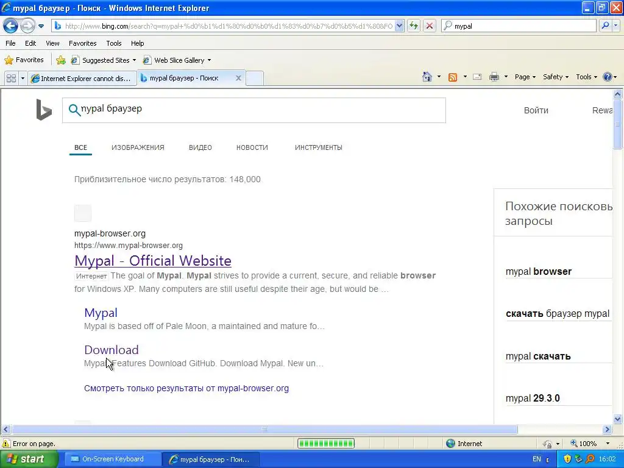Switch to Internet Explorer cannot display tab
Image resolution: width=624 pixels, height=468 pixels.
coord(82,79)
